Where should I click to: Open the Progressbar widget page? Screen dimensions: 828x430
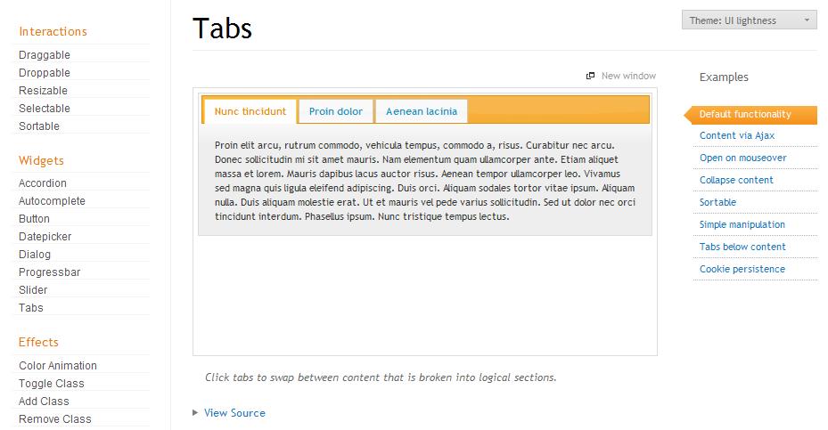49,272
